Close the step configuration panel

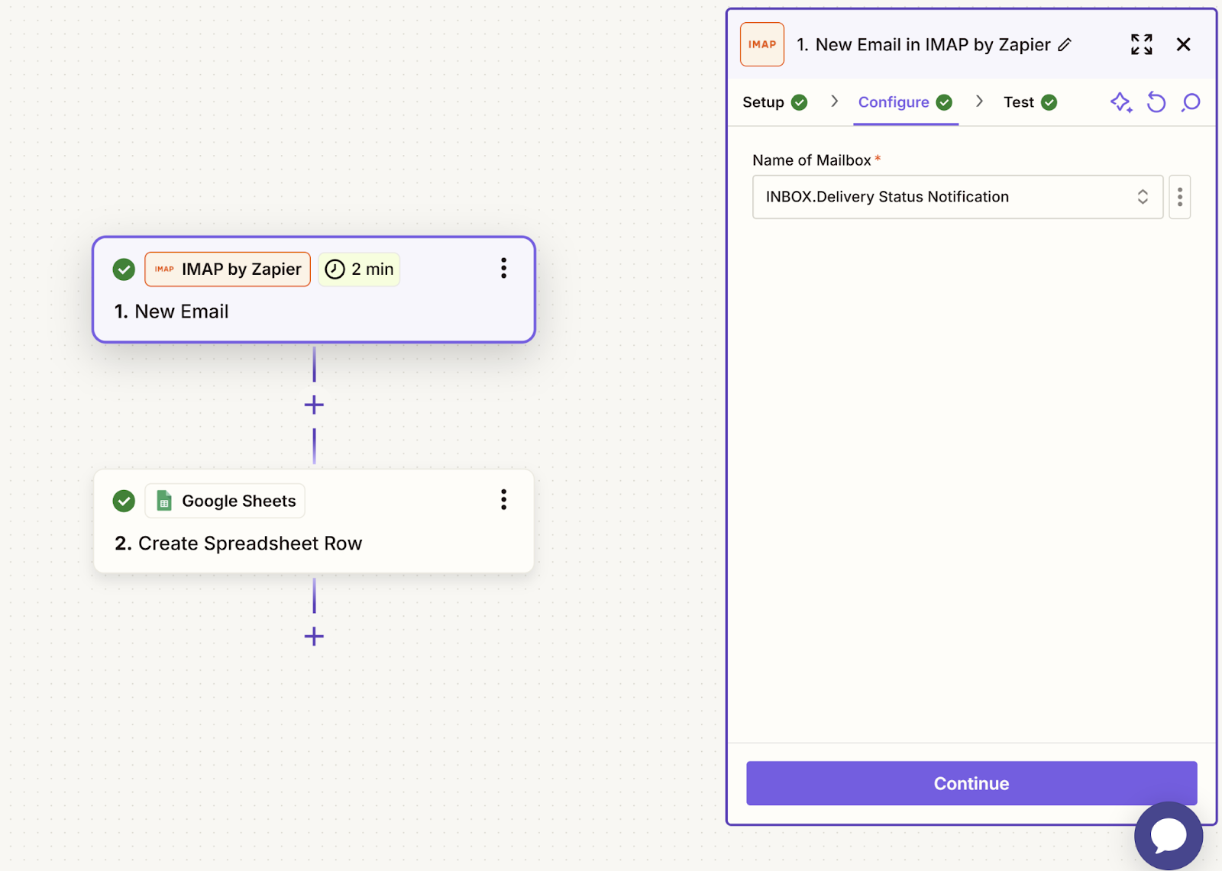tap(1183, 44)
